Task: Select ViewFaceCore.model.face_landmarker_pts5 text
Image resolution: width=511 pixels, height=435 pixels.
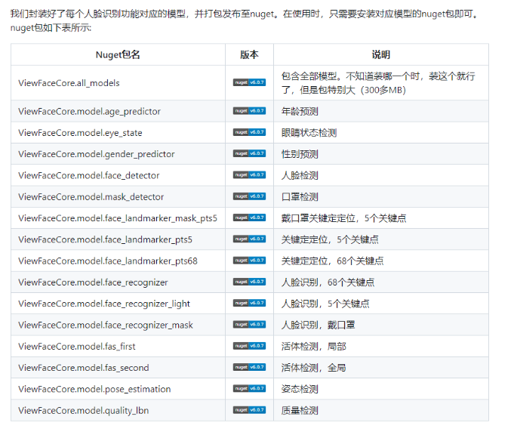Action: (105, 239)
